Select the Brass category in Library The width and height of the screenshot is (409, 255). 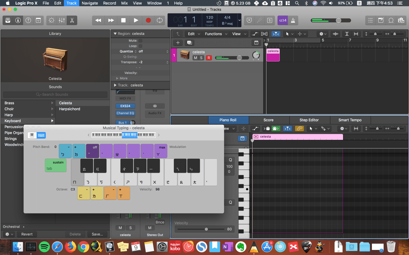[x=28, y=103]
